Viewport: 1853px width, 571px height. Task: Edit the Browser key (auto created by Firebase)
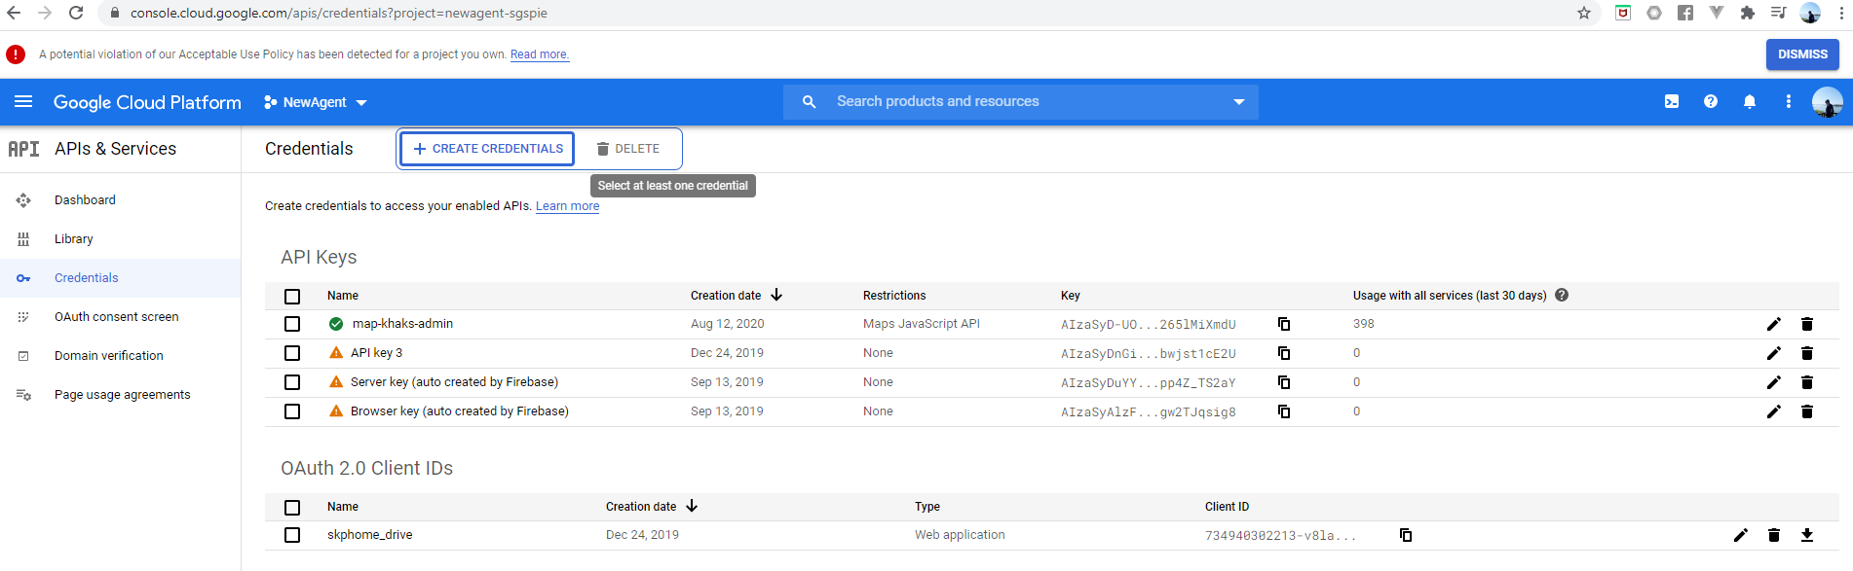1774,411
